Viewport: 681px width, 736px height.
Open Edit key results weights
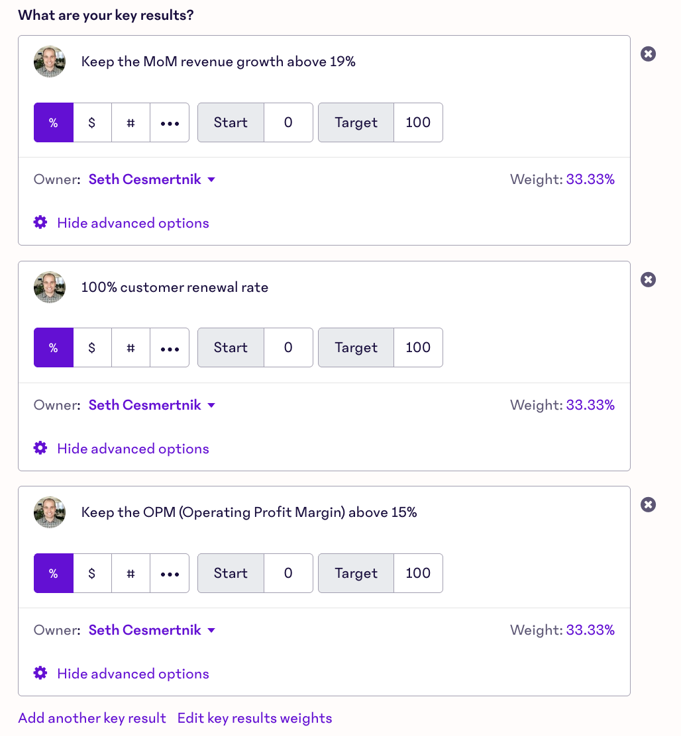pos(254,718)
